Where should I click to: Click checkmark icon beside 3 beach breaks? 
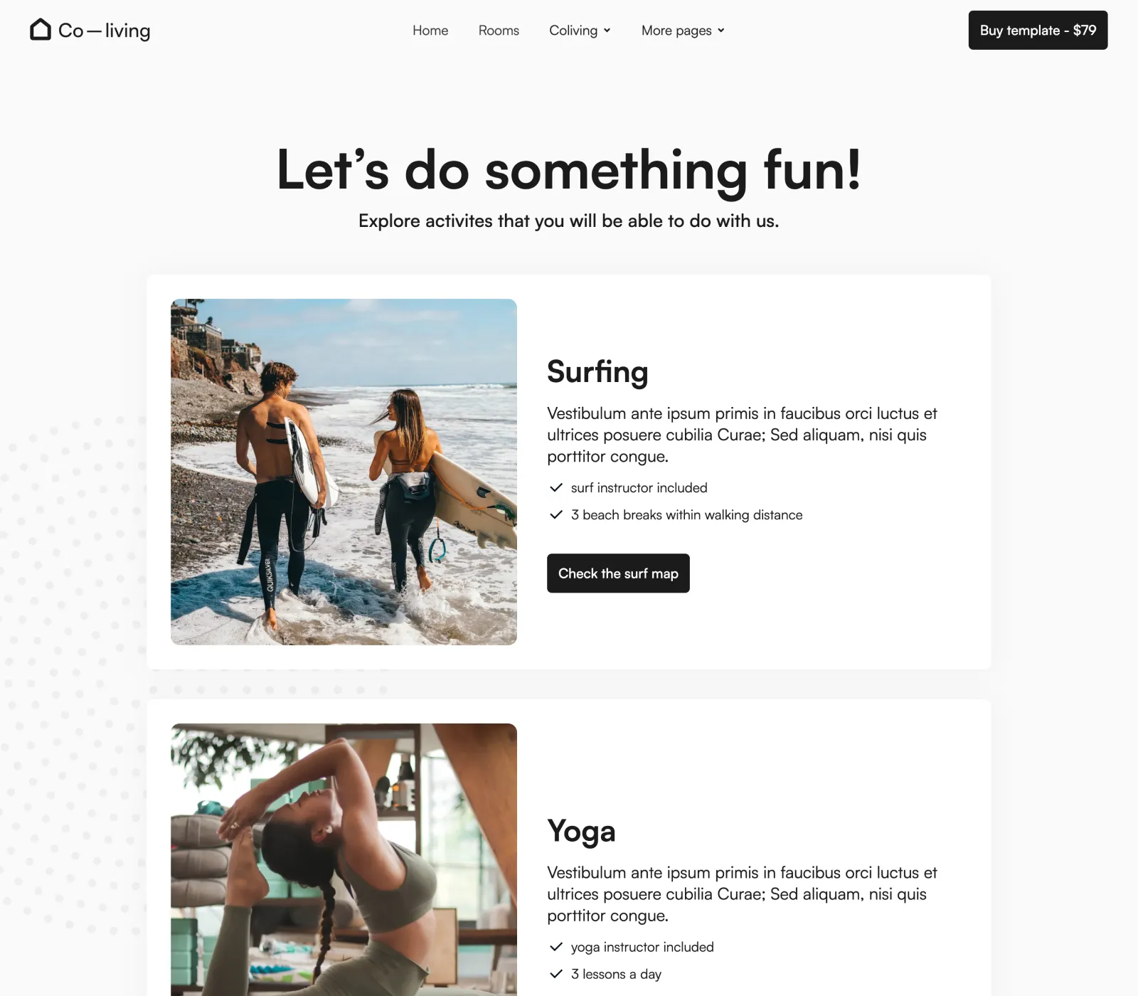(x=556, y=515)
